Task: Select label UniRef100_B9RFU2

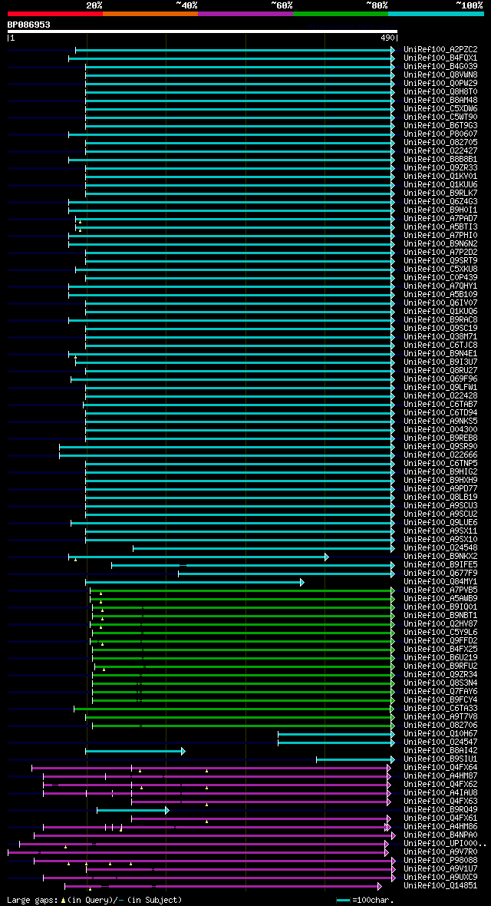Action: tap(440, 666)
